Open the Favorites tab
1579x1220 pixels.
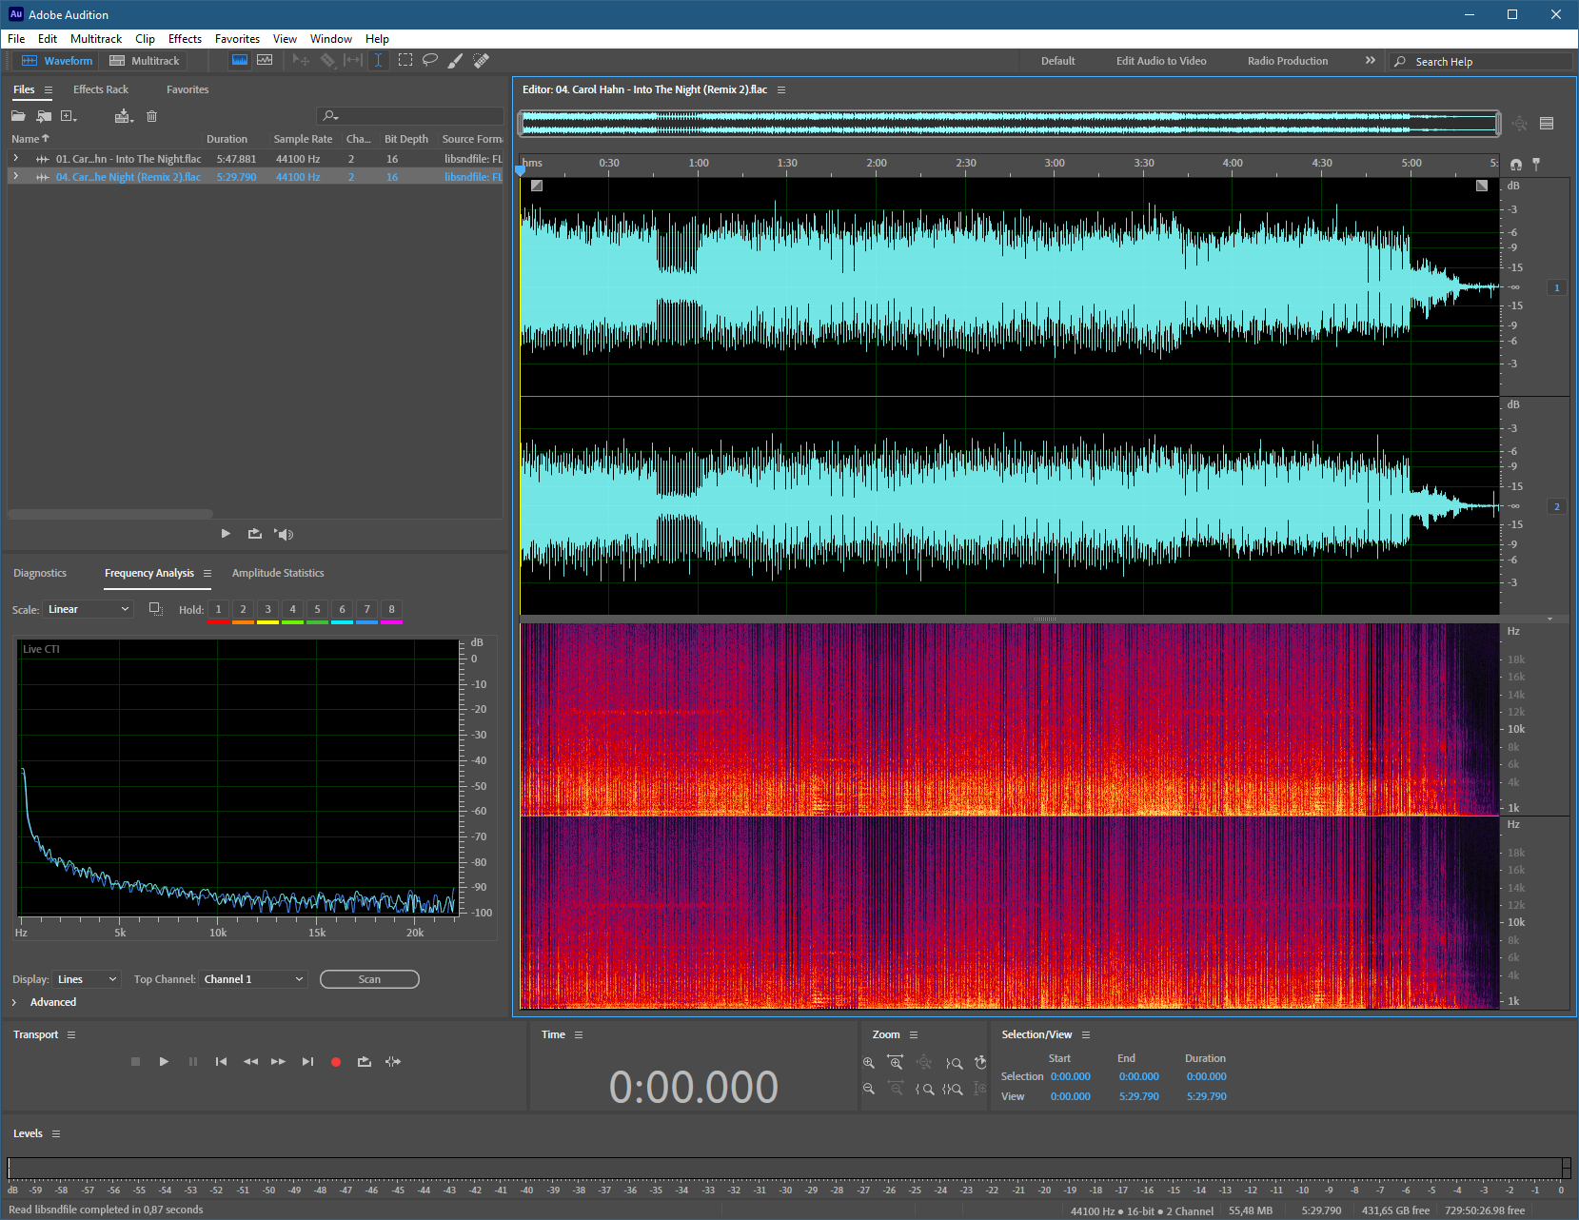click(x=188, y=89)
